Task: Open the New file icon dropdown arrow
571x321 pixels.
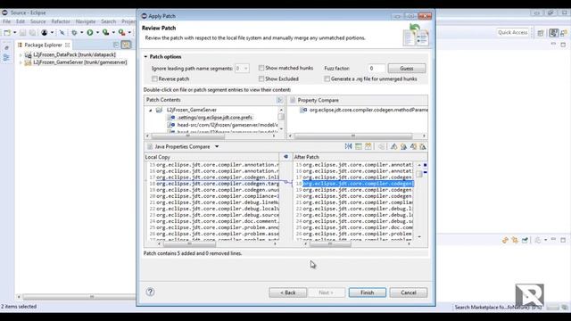Action: tap(15, 33)
